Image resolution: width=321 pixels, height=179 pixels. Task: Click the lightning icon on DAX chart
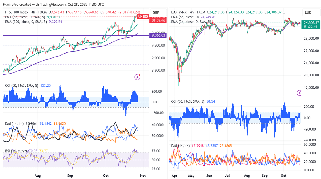pos(299,93)
